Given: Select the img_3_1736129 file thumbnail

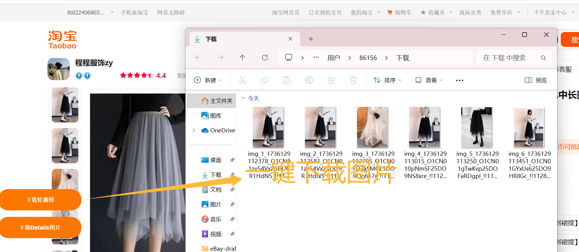Looking at the screenshot, I should tap(372, 127).
